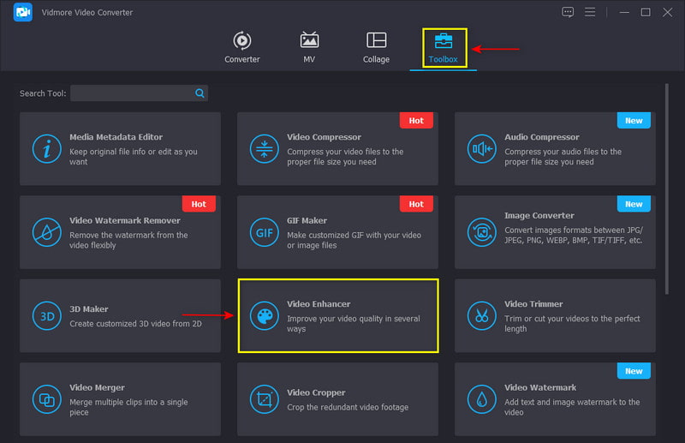This screenshot has height=443, width=685.
Task: Click the Video Cropper crop icon
Action: [x=265, y=399]
